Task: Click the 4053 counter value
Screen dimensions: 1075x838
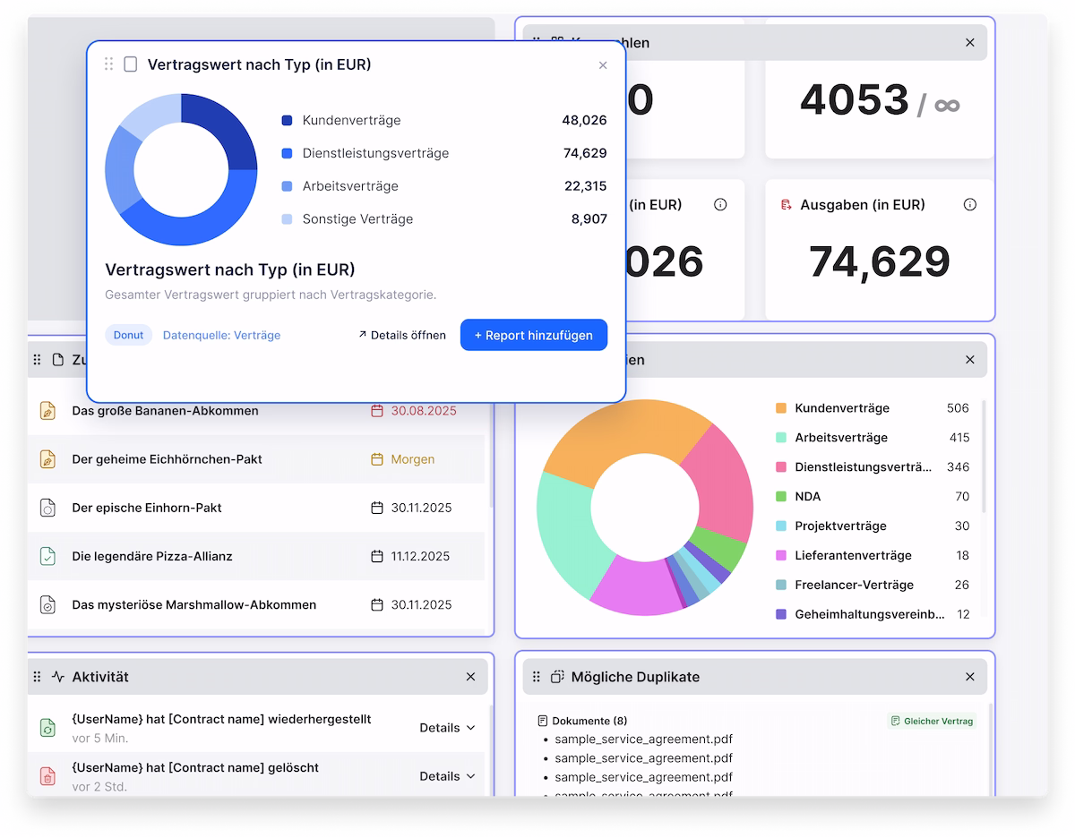Action: point(855,99)
